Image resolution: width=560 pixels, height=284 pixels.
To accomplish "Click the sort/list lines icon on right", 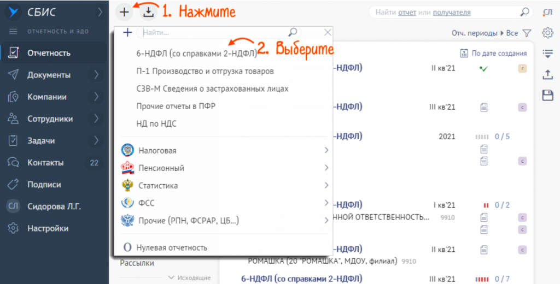I will pyautogui.click(x=547, y=54).
